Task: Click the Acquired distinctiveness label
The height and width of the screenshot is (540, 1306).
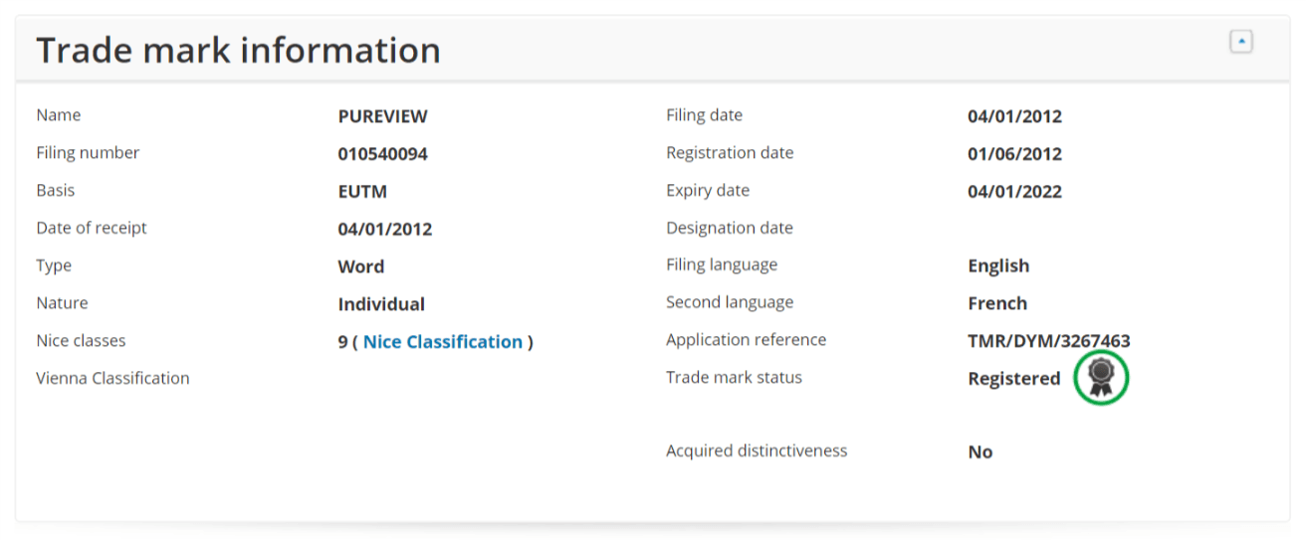Action: tap(757, 450)
